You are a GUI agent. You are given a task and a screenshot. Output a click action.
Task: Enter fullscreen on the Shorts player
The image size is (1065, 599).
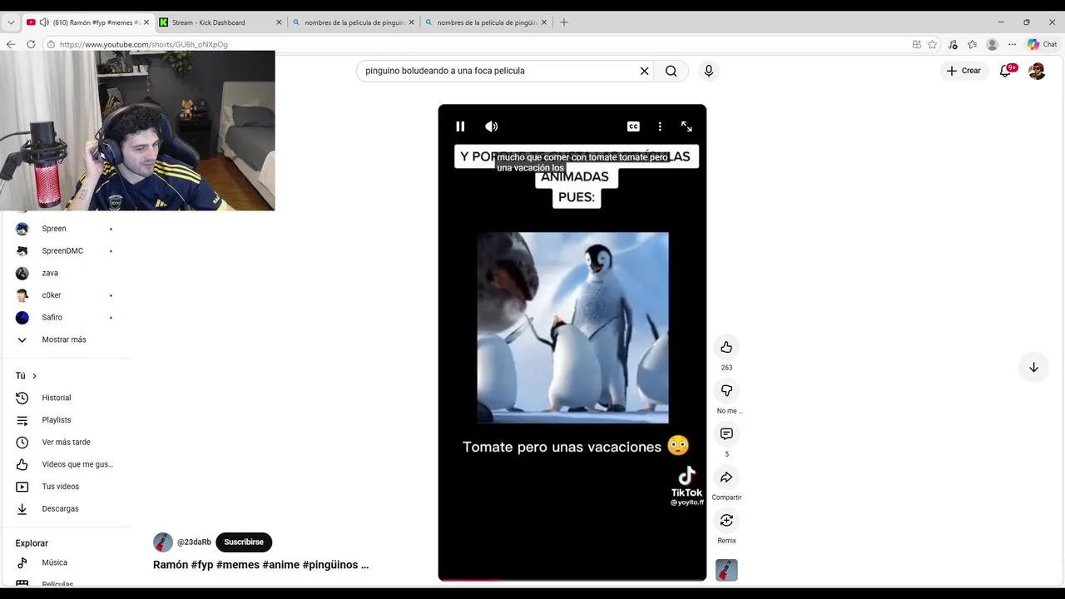click(686, 126)
